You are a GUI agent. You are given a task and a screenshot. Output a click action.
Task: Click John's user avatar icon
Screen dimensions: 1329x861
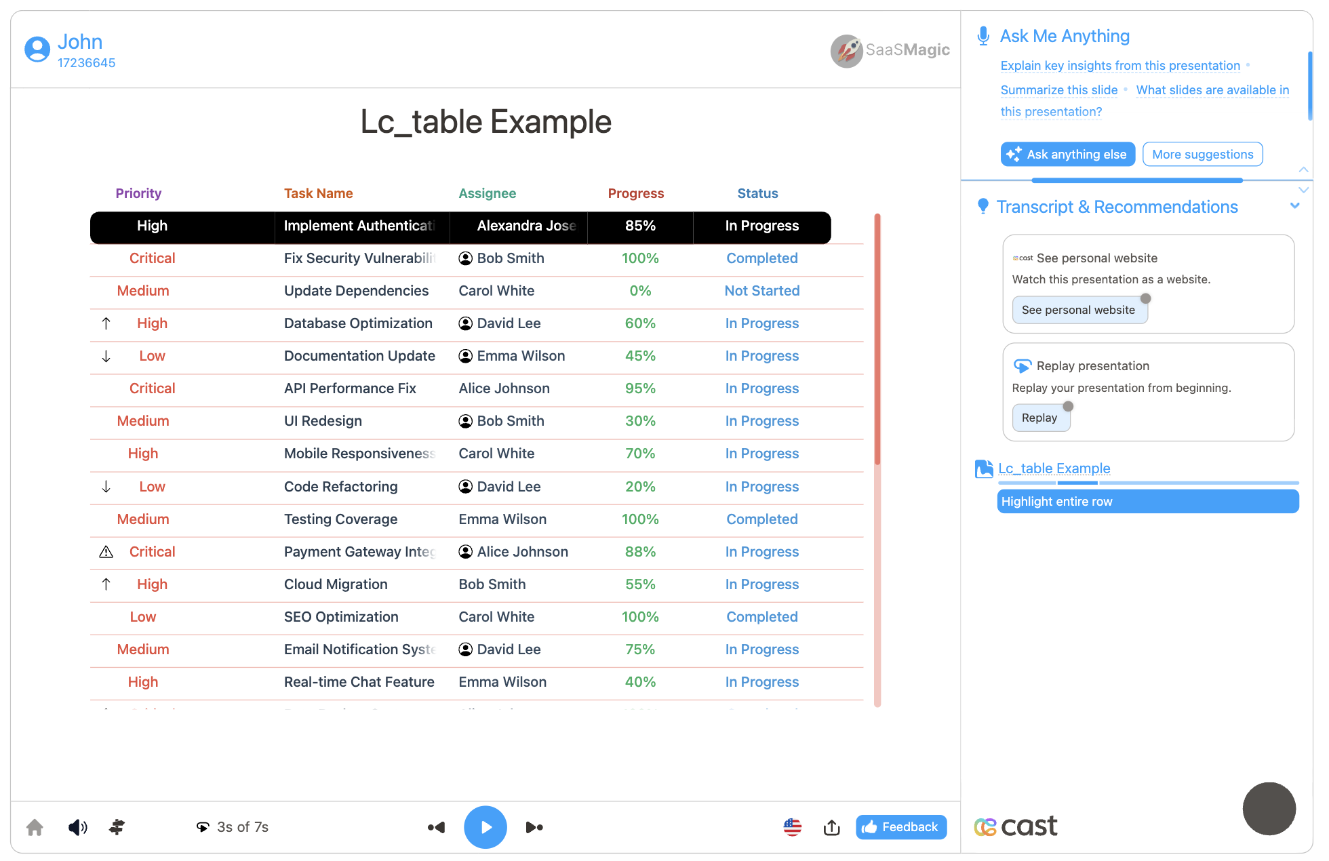(37, 49)
